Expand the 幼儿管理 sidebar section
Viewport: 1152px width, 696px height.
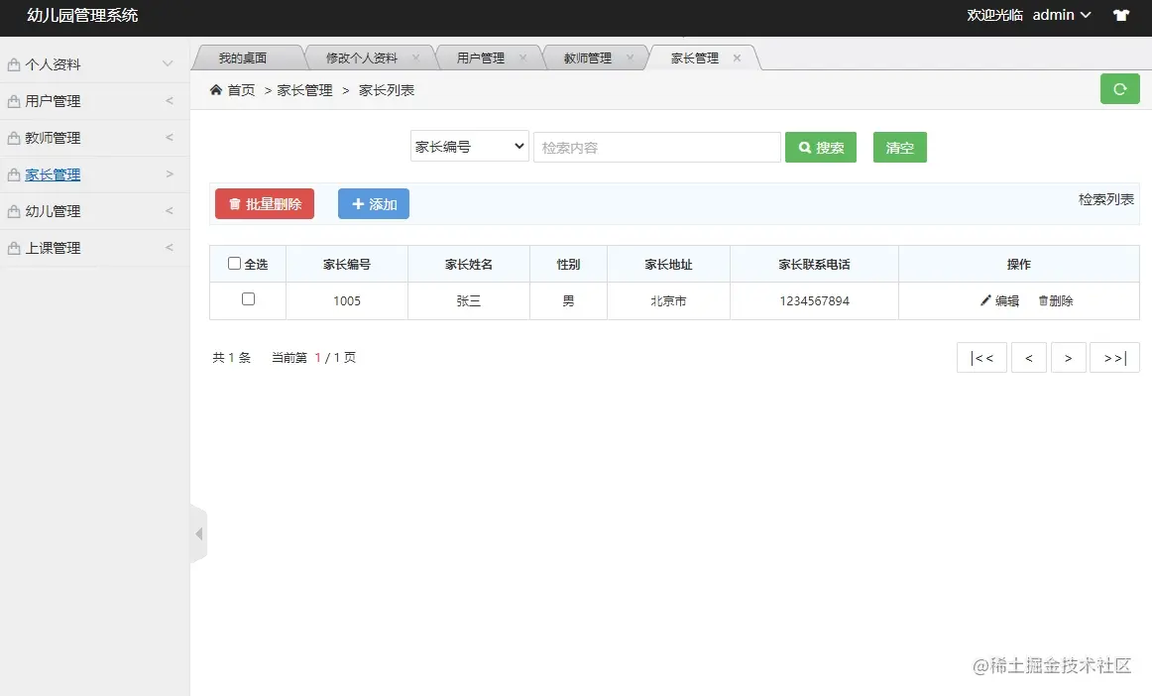[x=94, y=210]
